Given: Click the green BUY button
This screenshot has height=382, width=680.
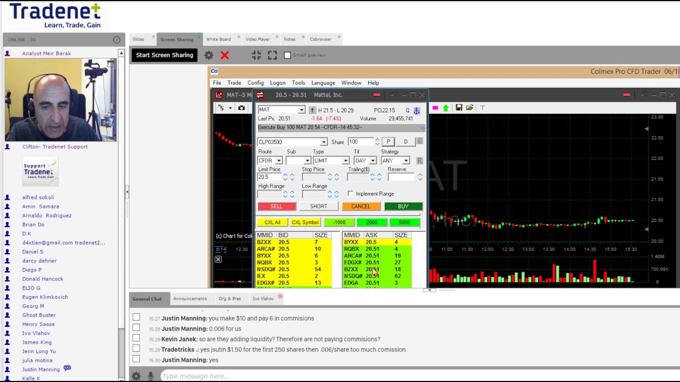Looking at the screenshot, I should pos(403,206).
